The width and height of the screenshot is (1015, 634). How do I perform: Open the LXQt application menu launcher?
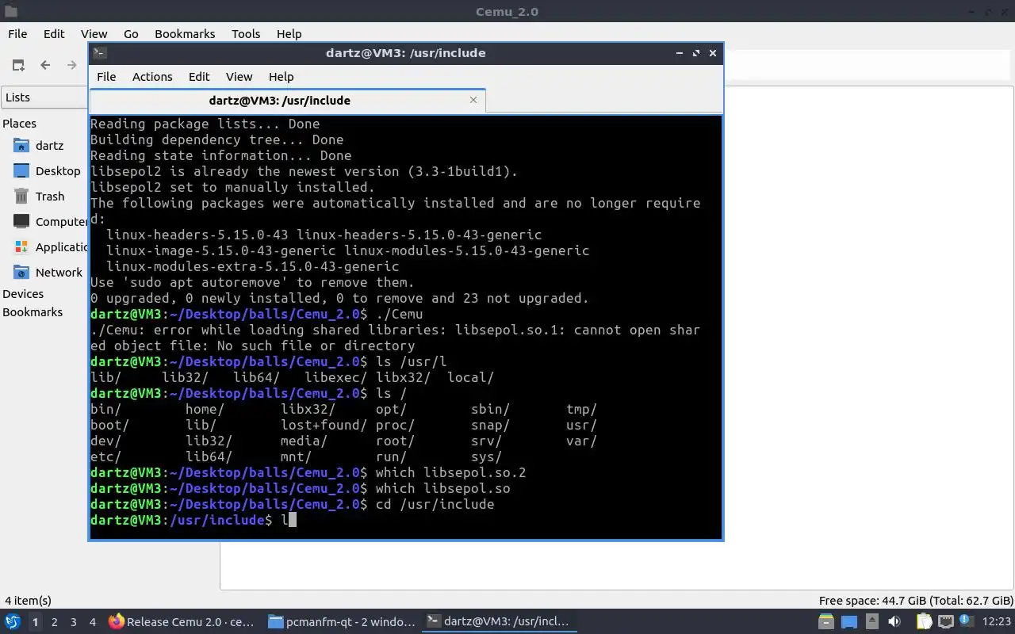point(12,622)
